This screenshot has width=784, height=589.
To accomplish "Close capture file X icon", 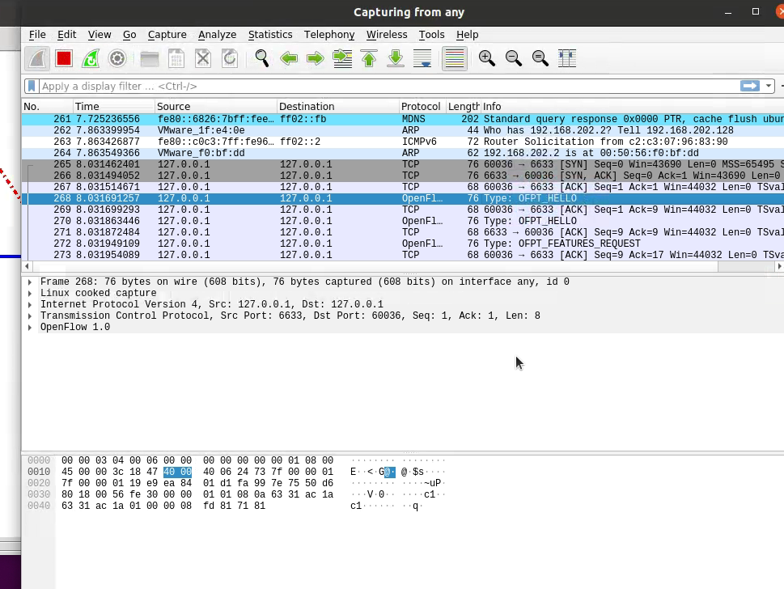I will (x=203, y=58).
